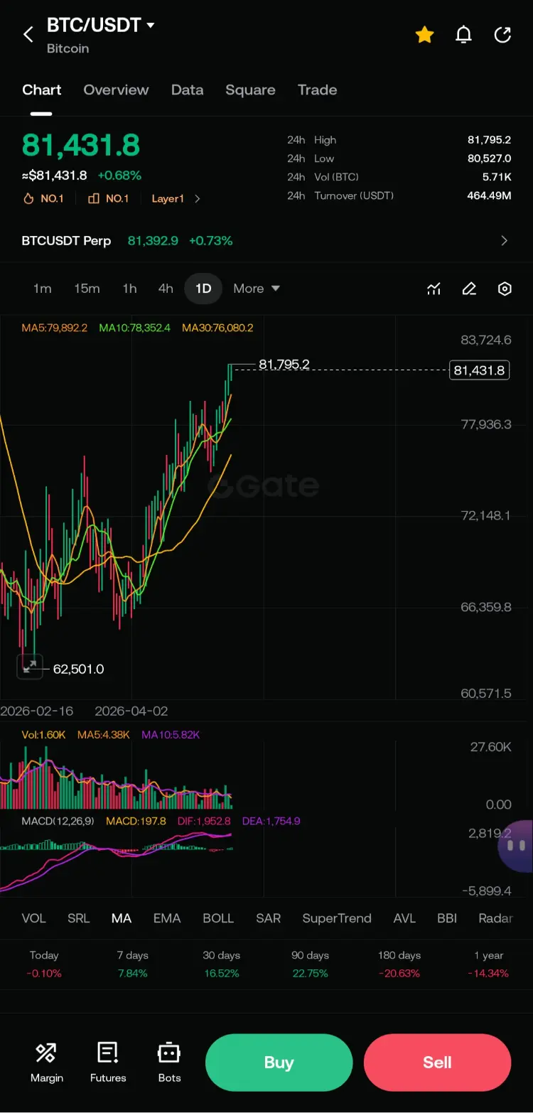
Task: Toggle the EMA indicator
Action: coord(167,918)
